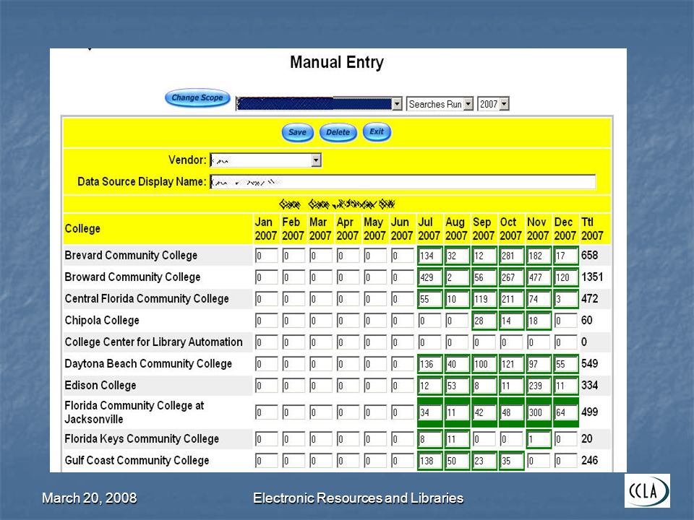This screenshot has width=694, height=520.
Task: Click the CCLA logo on the slide
Action: click(647, 491)
